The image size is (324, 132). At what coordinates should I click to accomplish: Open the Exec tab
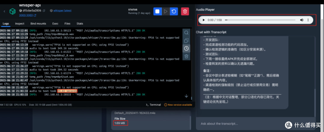pyautogui.click(x=55, y=24)
